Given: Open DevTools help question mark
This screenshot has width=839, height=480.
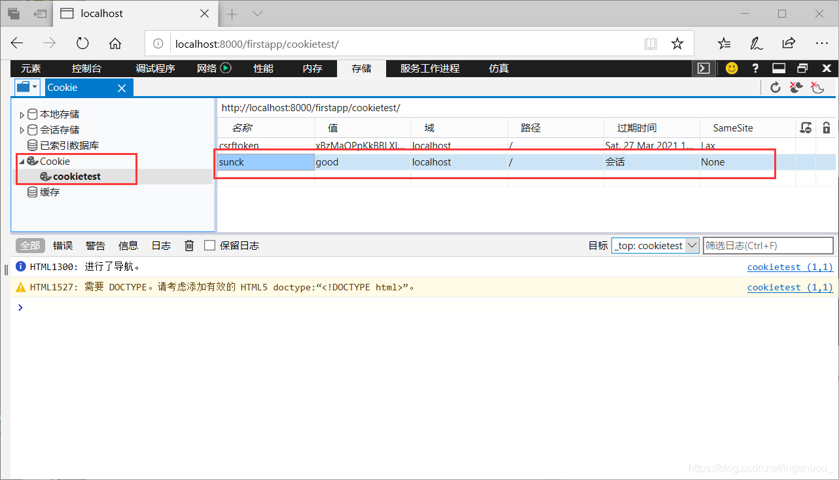Looking at the screenshot, I should click(x=755, y=68).
